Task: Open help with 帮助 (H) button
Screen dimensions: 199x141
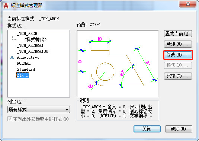Action: pos(179,129)
